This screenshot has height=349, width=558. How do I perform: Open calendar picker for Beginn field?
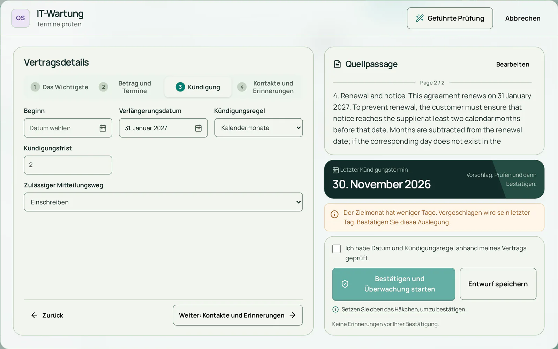pyautogui.click(x=103, y=128)
